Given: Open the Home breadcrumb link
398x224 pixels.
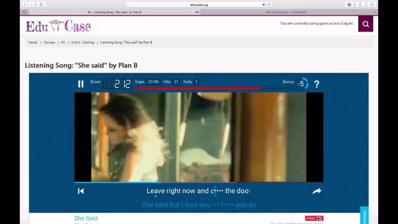Looking at the screenshot, I should 33,42.
